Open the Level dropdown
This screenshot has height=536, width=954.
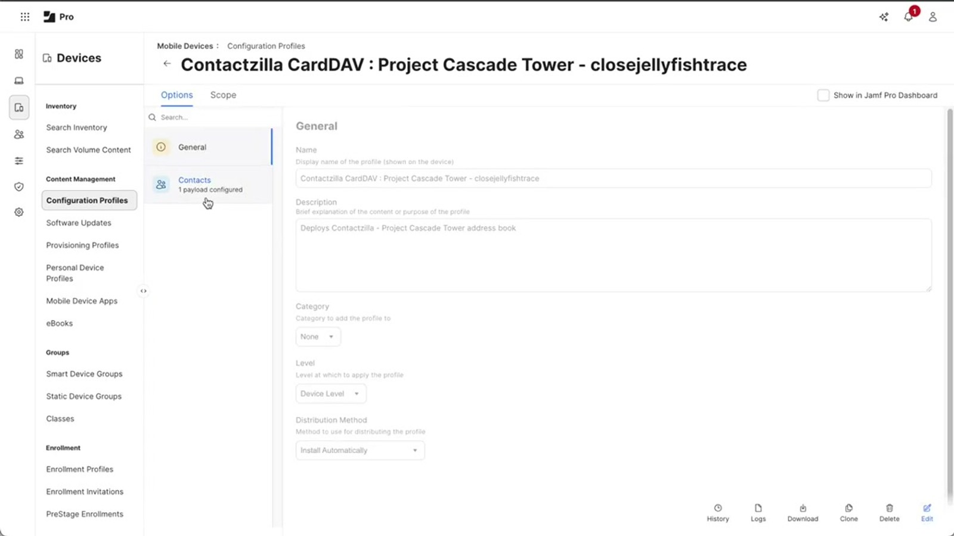coord(331,394)
